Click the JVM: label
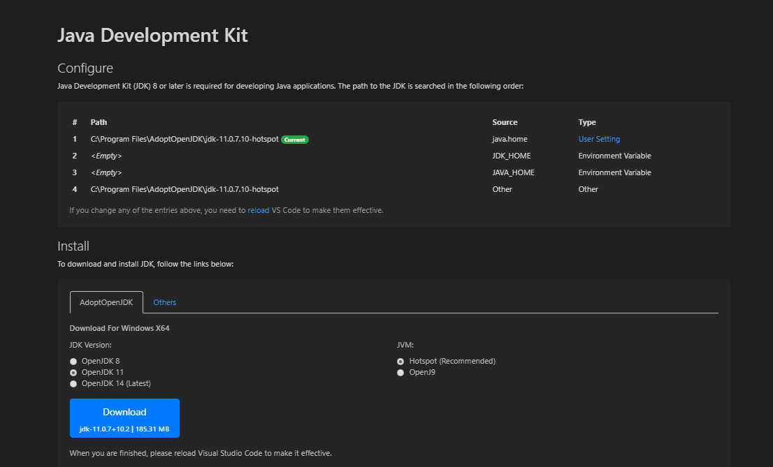The height and width of the screenshot is (467, 773). pos(405,346)
